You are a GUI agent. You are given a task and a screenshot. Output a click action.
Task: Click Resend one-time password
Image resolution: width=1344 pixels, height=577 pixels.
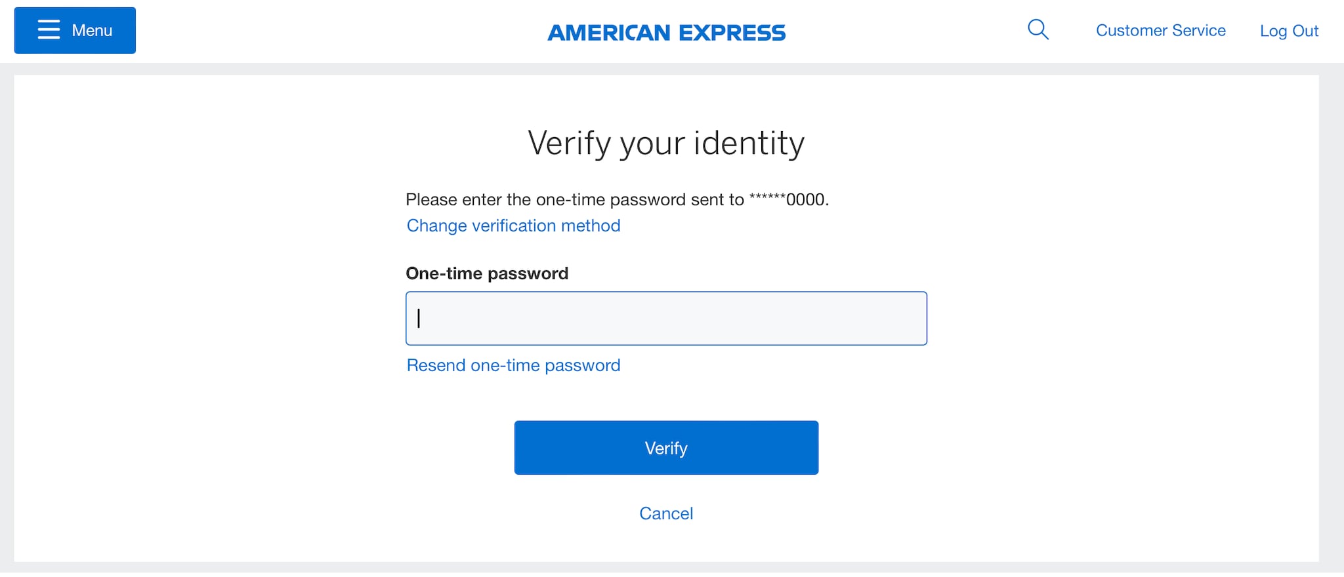513,365
